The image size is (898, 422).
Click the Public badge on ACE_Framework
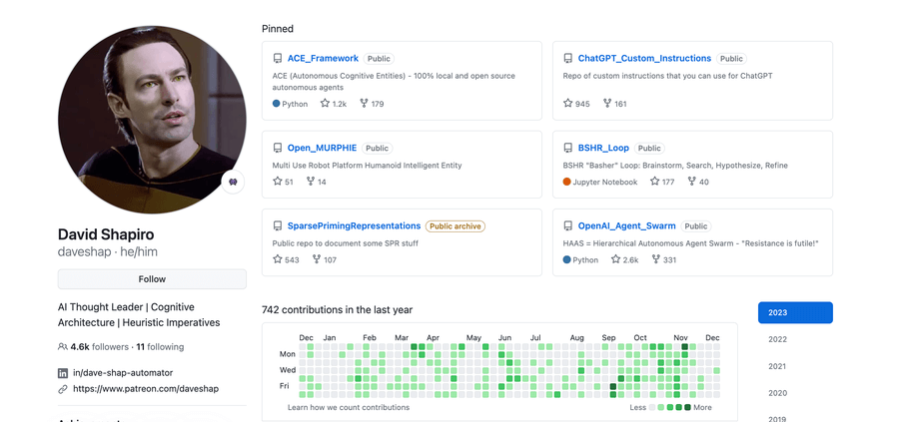379,58
